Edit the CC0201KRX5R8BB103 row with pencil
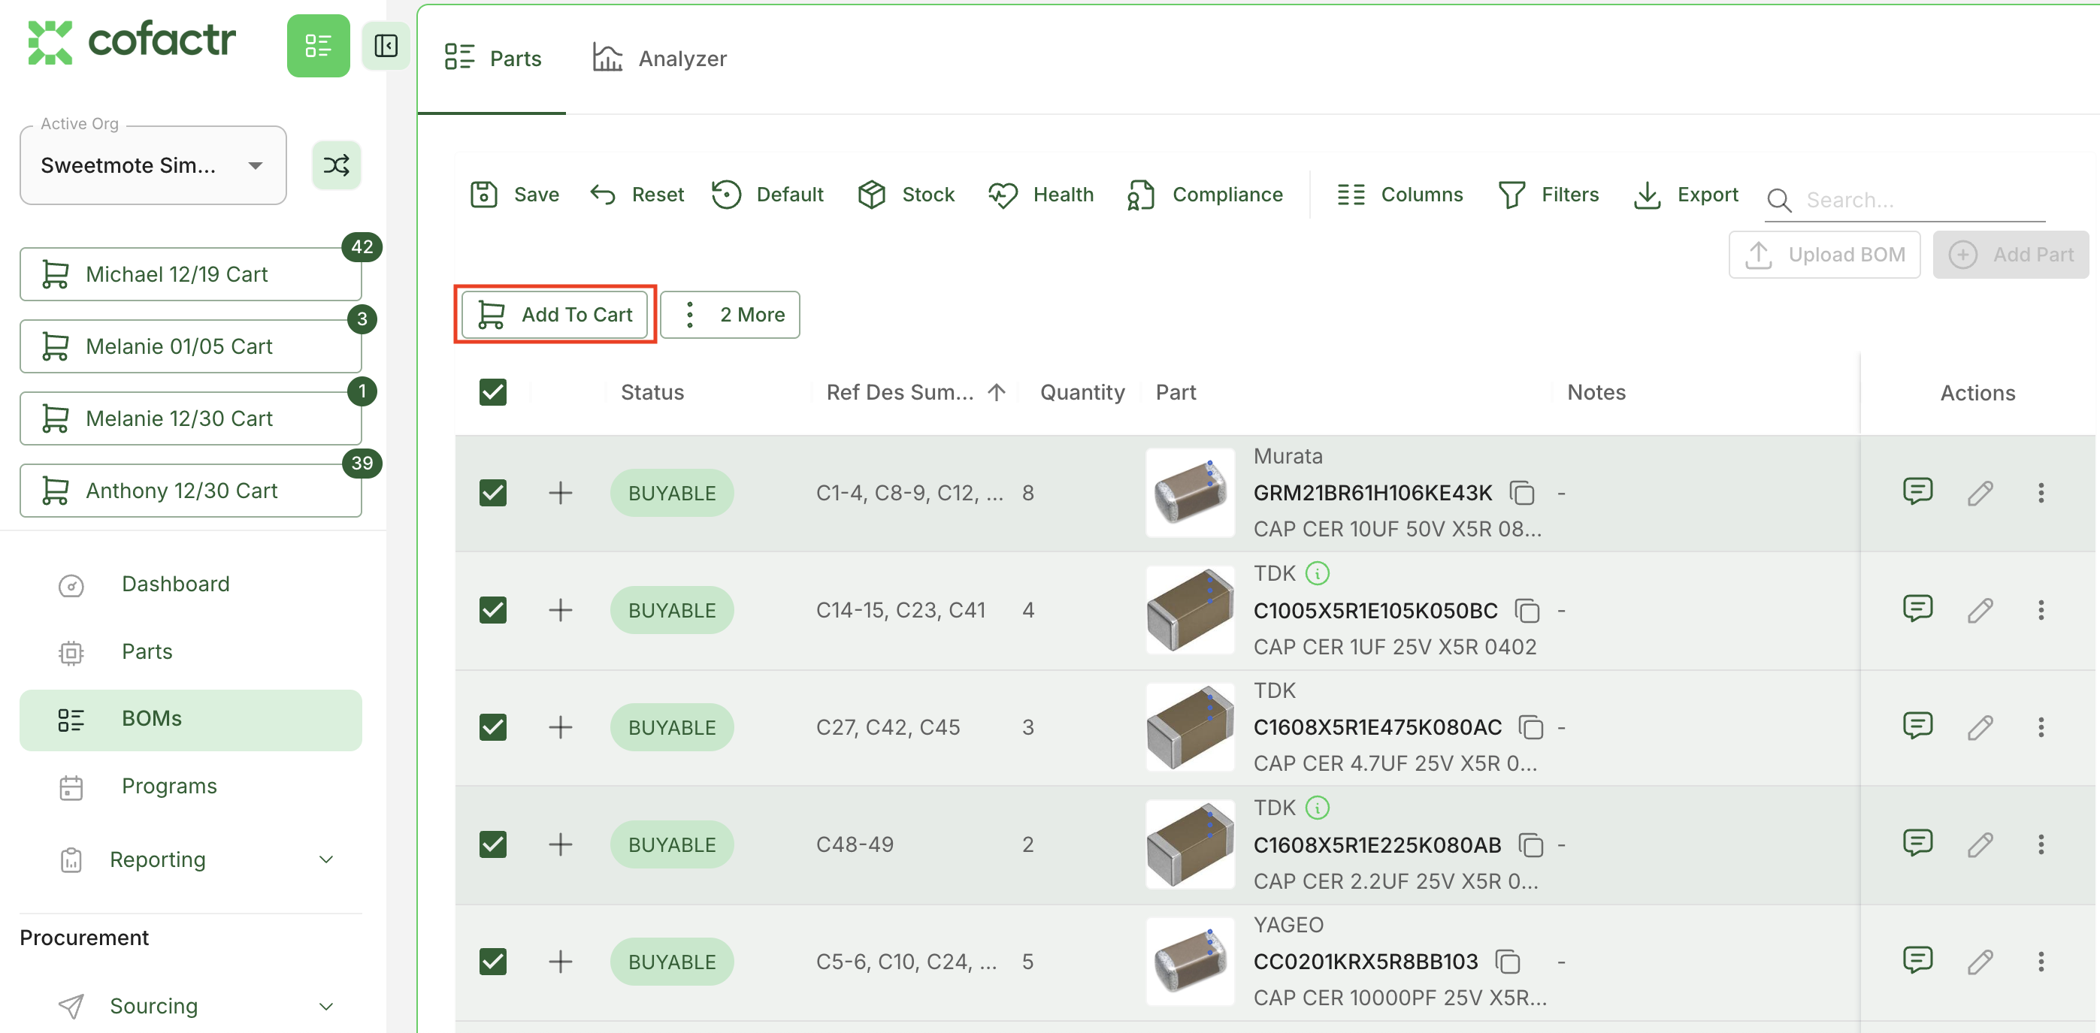 pyautogui.click(x=1980, y=962)
